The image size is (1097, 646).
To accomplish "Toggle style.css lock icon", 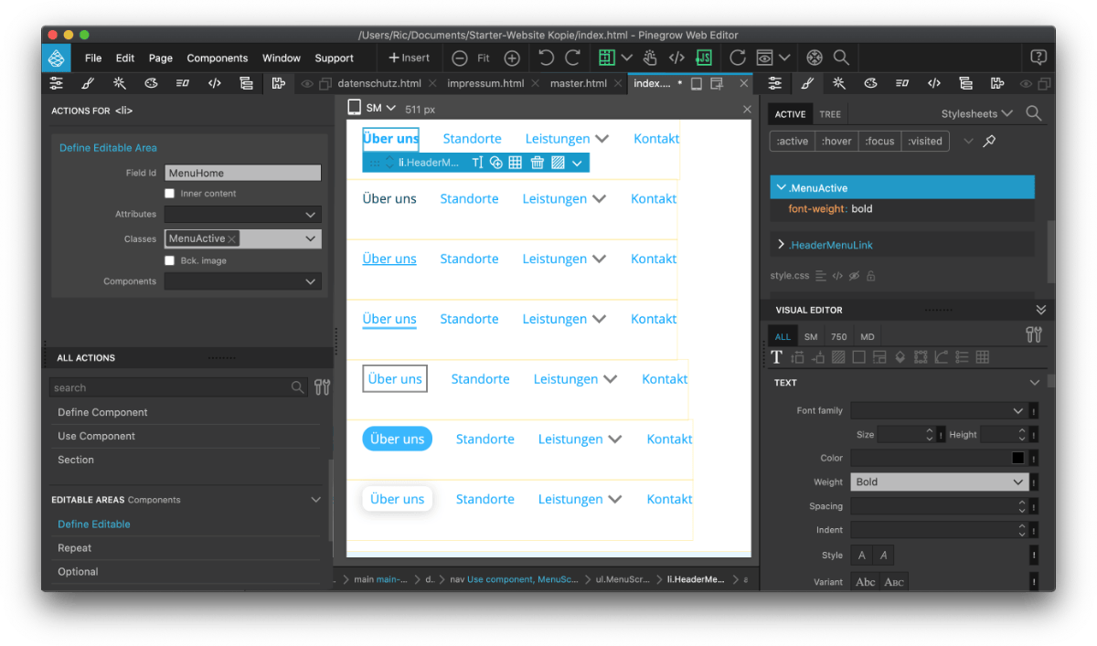I will click(x=870, y=276).
